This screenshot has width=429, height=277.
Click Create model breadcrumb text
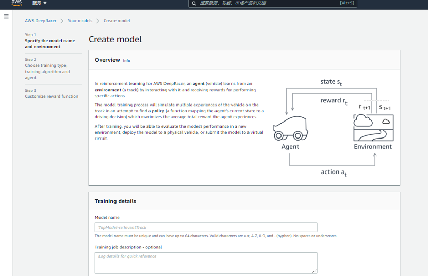(117, 21)
